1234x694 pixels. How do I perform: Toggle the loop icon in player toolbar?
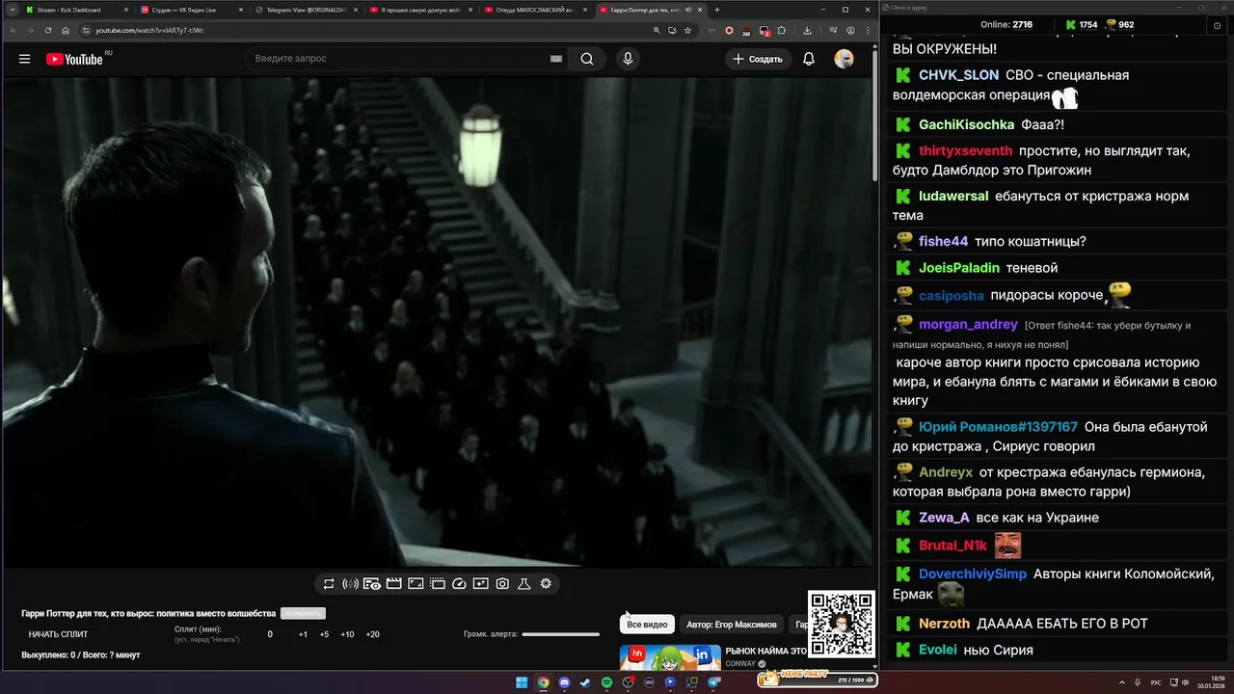tap(329, 584)
